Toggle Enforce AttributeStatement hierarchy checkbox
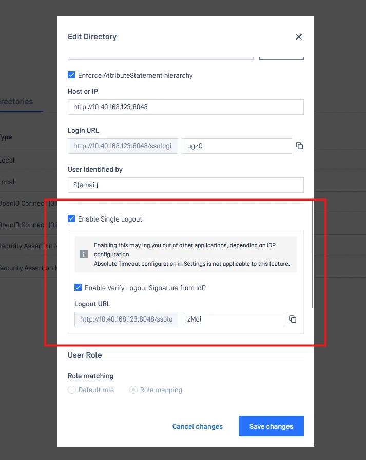366x460 pixels. point(71,75)
